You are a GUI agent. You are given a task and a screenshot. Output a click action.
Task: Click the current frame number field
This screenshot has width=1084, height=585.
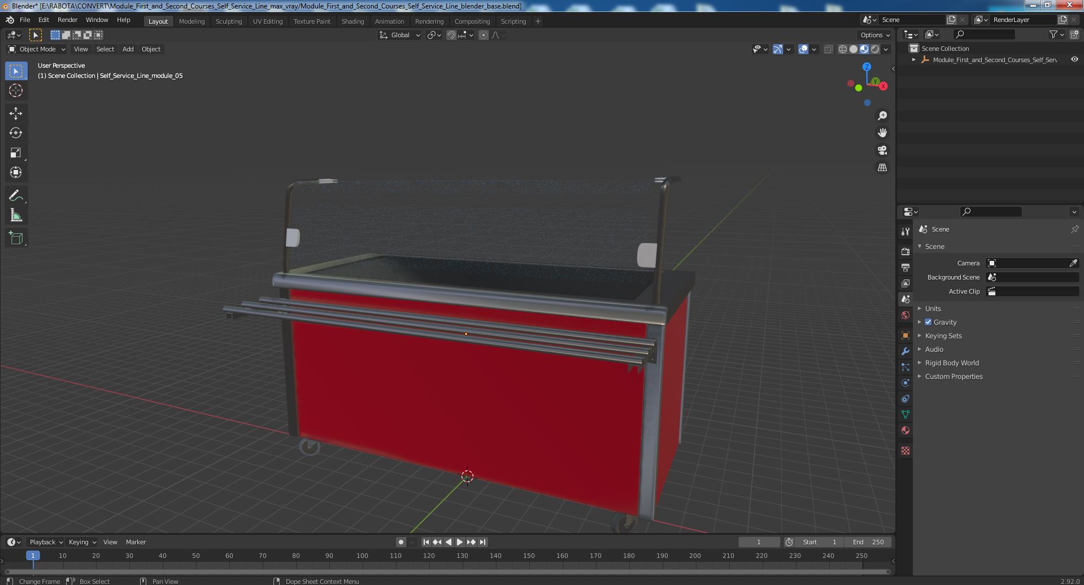(759, 542)
